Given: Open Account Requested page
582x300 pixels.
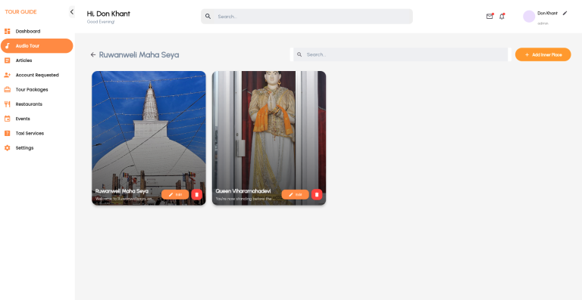Looking at the screenshot, I should tap(36, 75).
